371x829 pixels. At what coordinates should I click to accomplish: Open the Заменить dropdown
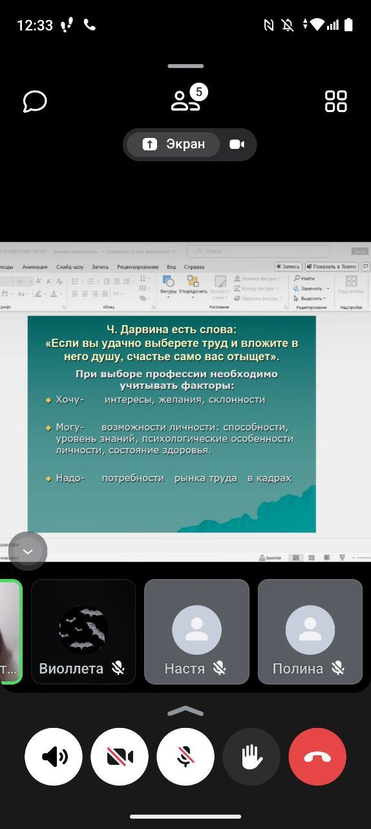pyautogui.click(x=311, y=288)
